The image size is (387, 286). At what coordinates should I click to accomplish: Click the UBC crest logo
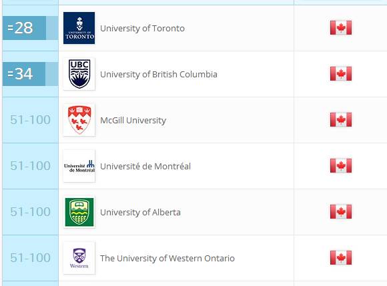tap(79, 74)
